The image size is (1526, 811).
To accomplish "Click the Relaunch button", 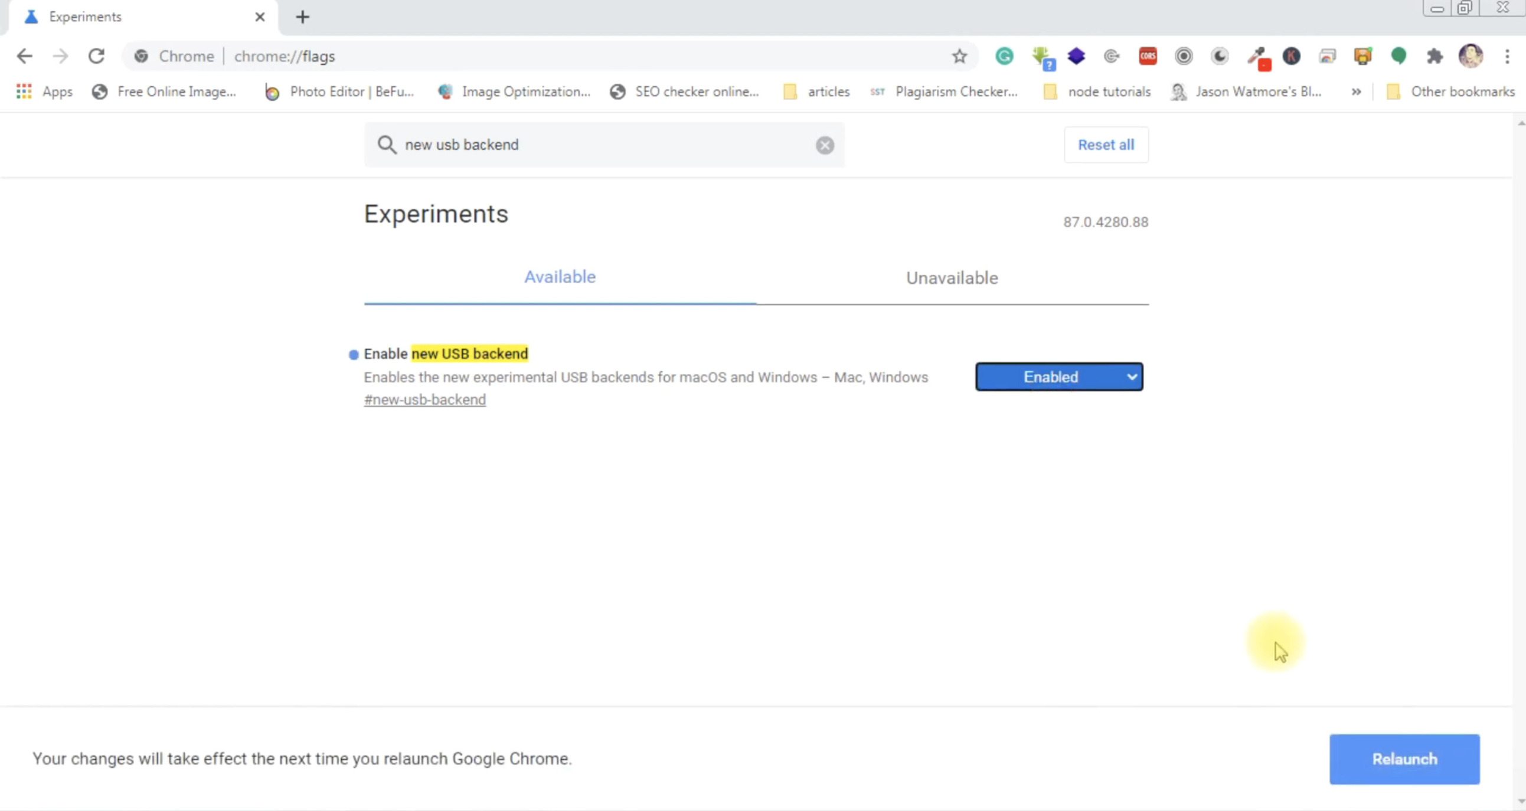I will [1405, 759].
